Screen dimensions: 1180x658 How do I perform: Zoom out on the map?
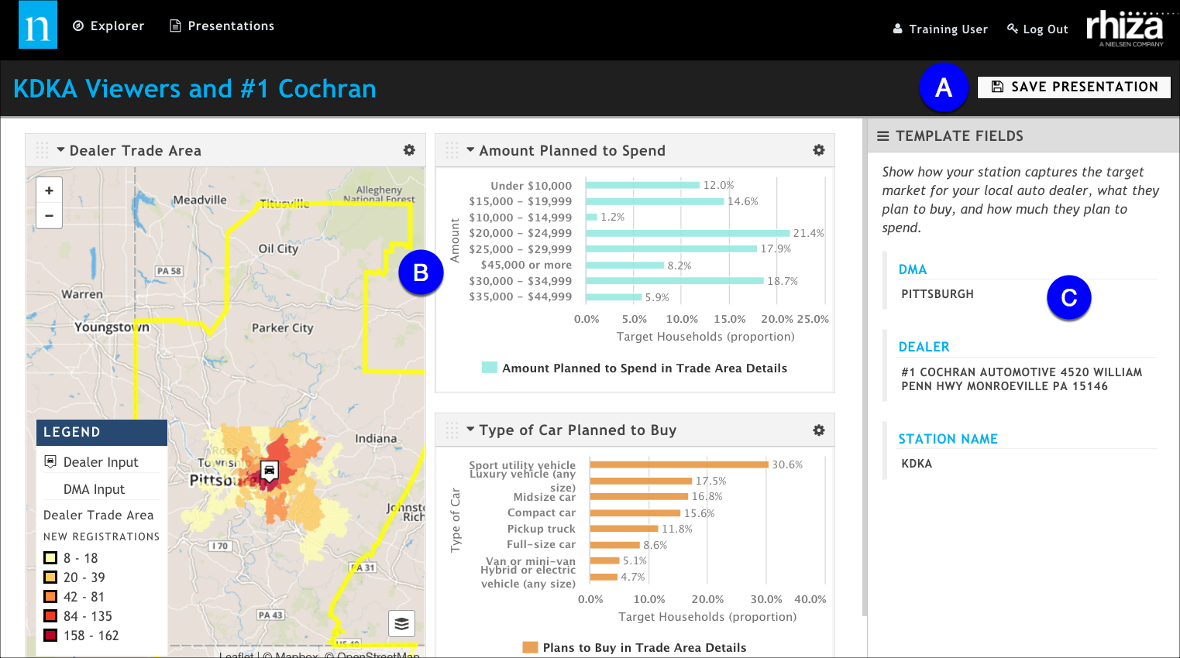click(x=49, y=215)
